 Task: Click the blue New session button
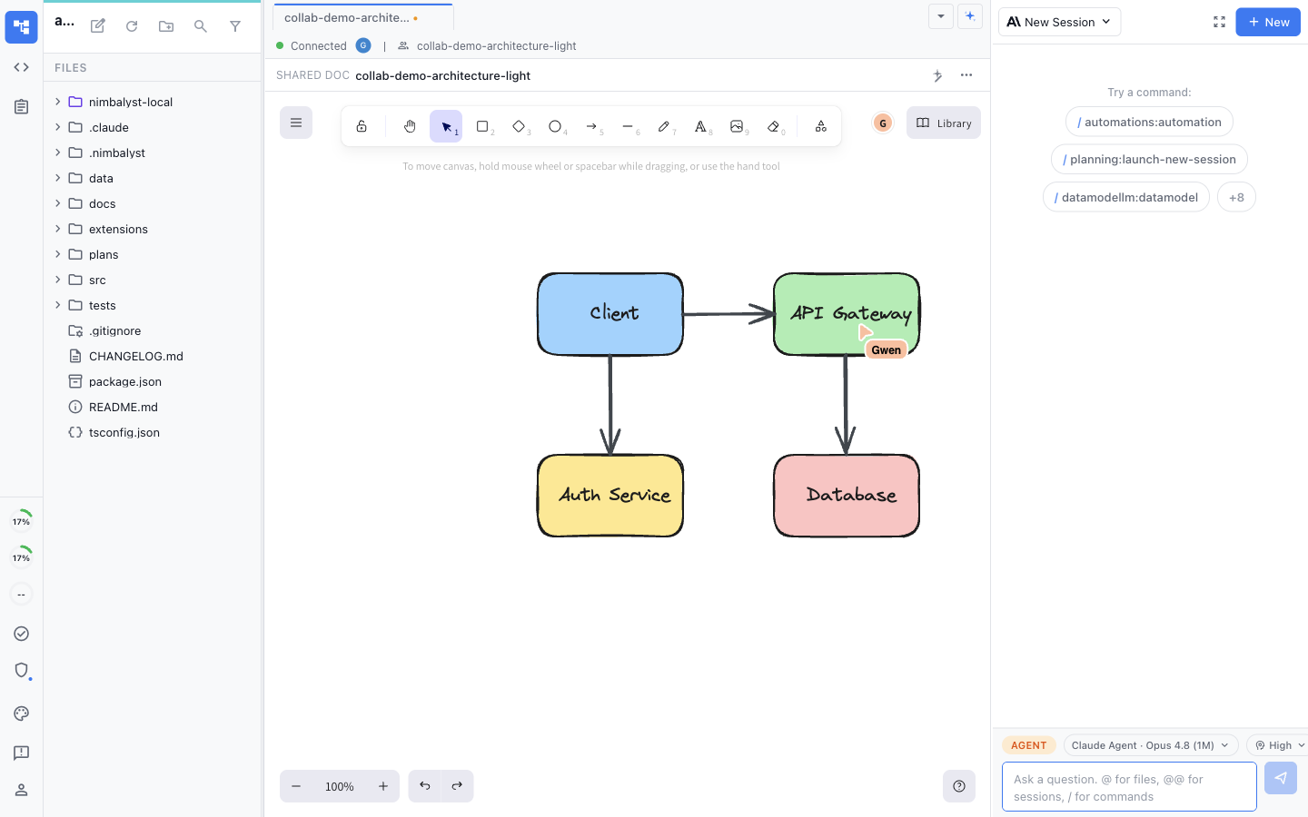pyautogui.click(x=1268, y=22)
